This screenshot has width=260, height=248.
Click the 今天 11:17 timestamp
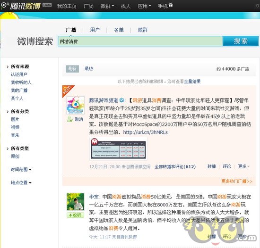[x=100, y=237]
